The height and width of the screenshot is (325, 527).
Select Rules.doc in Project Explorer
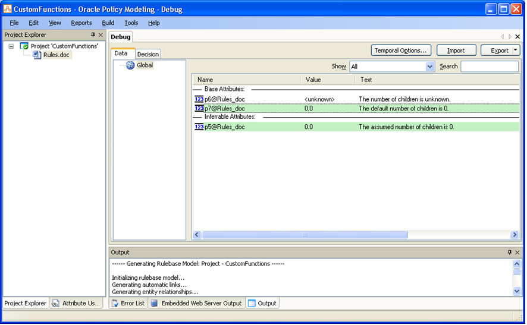point(56,55)
